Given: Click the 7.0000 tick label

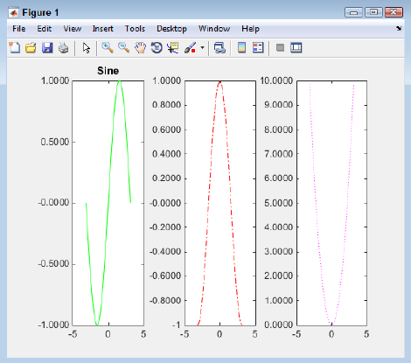Looking at the screenshot, I should 278,154.
